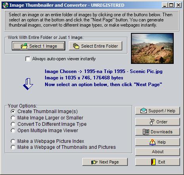This screenshot has width=184, height=175.
Task: Click the question mark icon on the Help button
Action: (152, 142)
